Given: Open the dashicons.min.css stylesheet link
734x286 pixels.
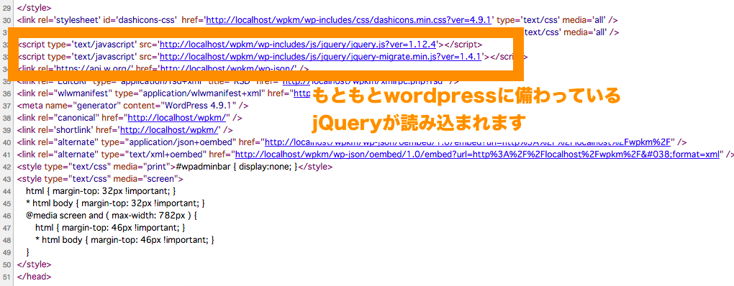Looking at the screenshot, I should tap(348, 20).
